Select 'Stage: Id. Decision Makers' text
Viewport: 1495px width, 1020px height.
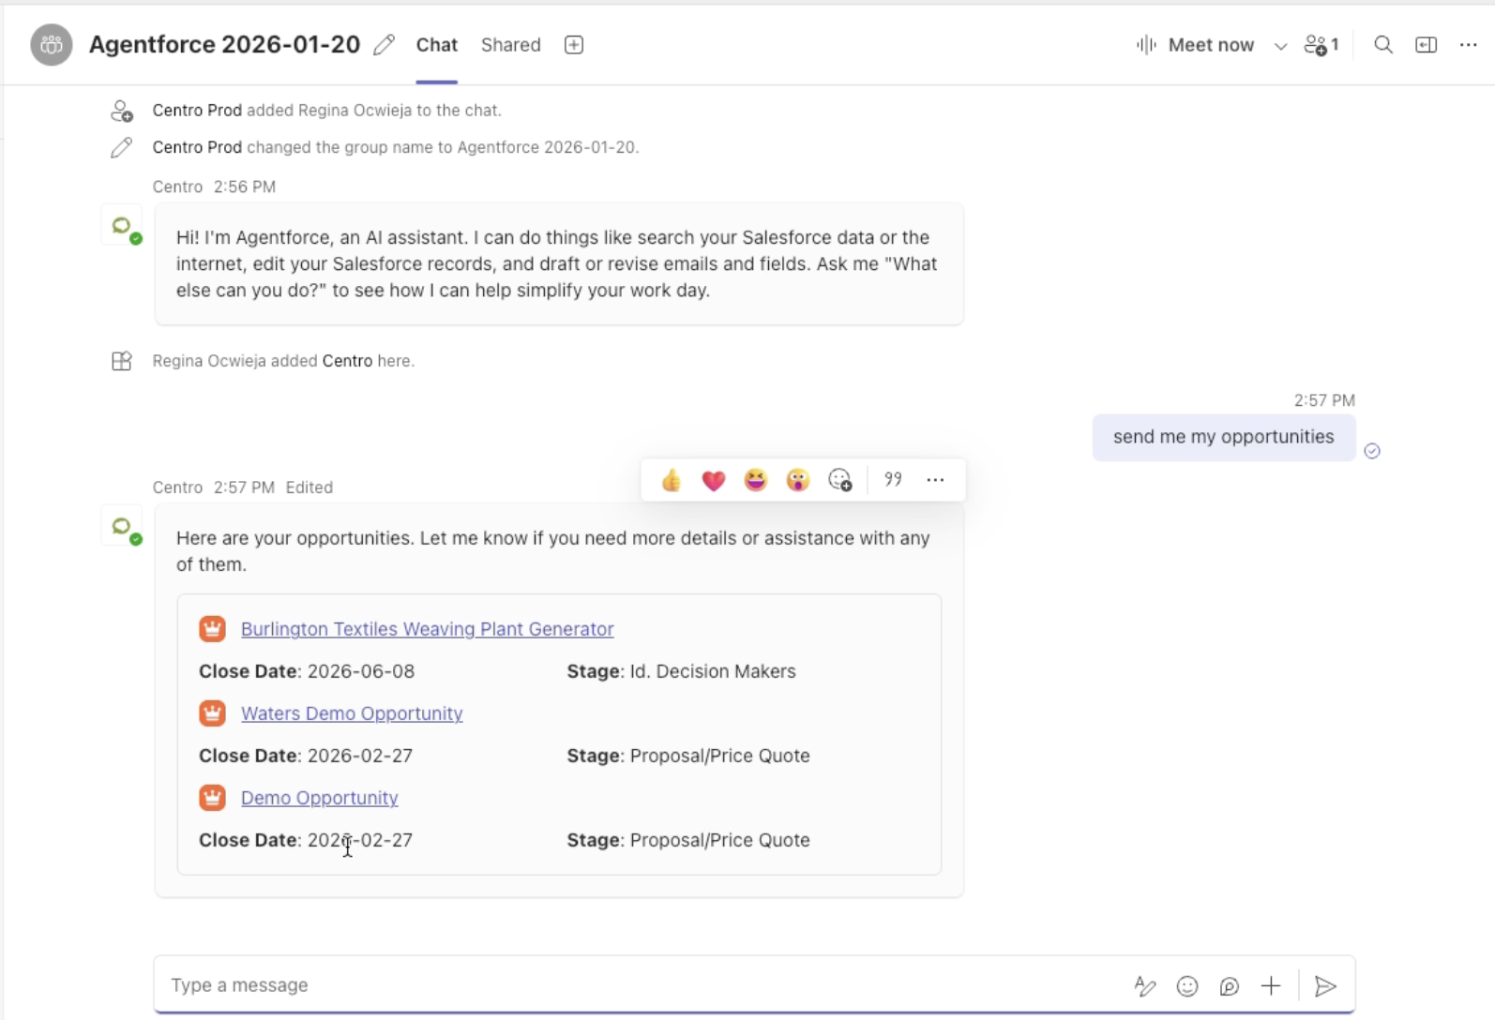(x=682, y=671)
